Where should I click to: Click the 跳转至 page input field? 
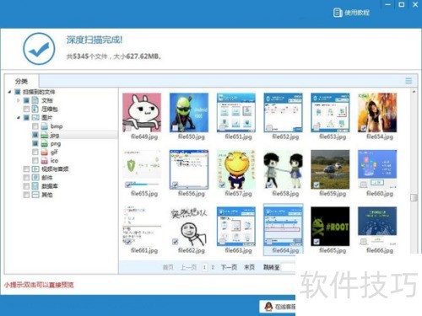tap(288, 267)
